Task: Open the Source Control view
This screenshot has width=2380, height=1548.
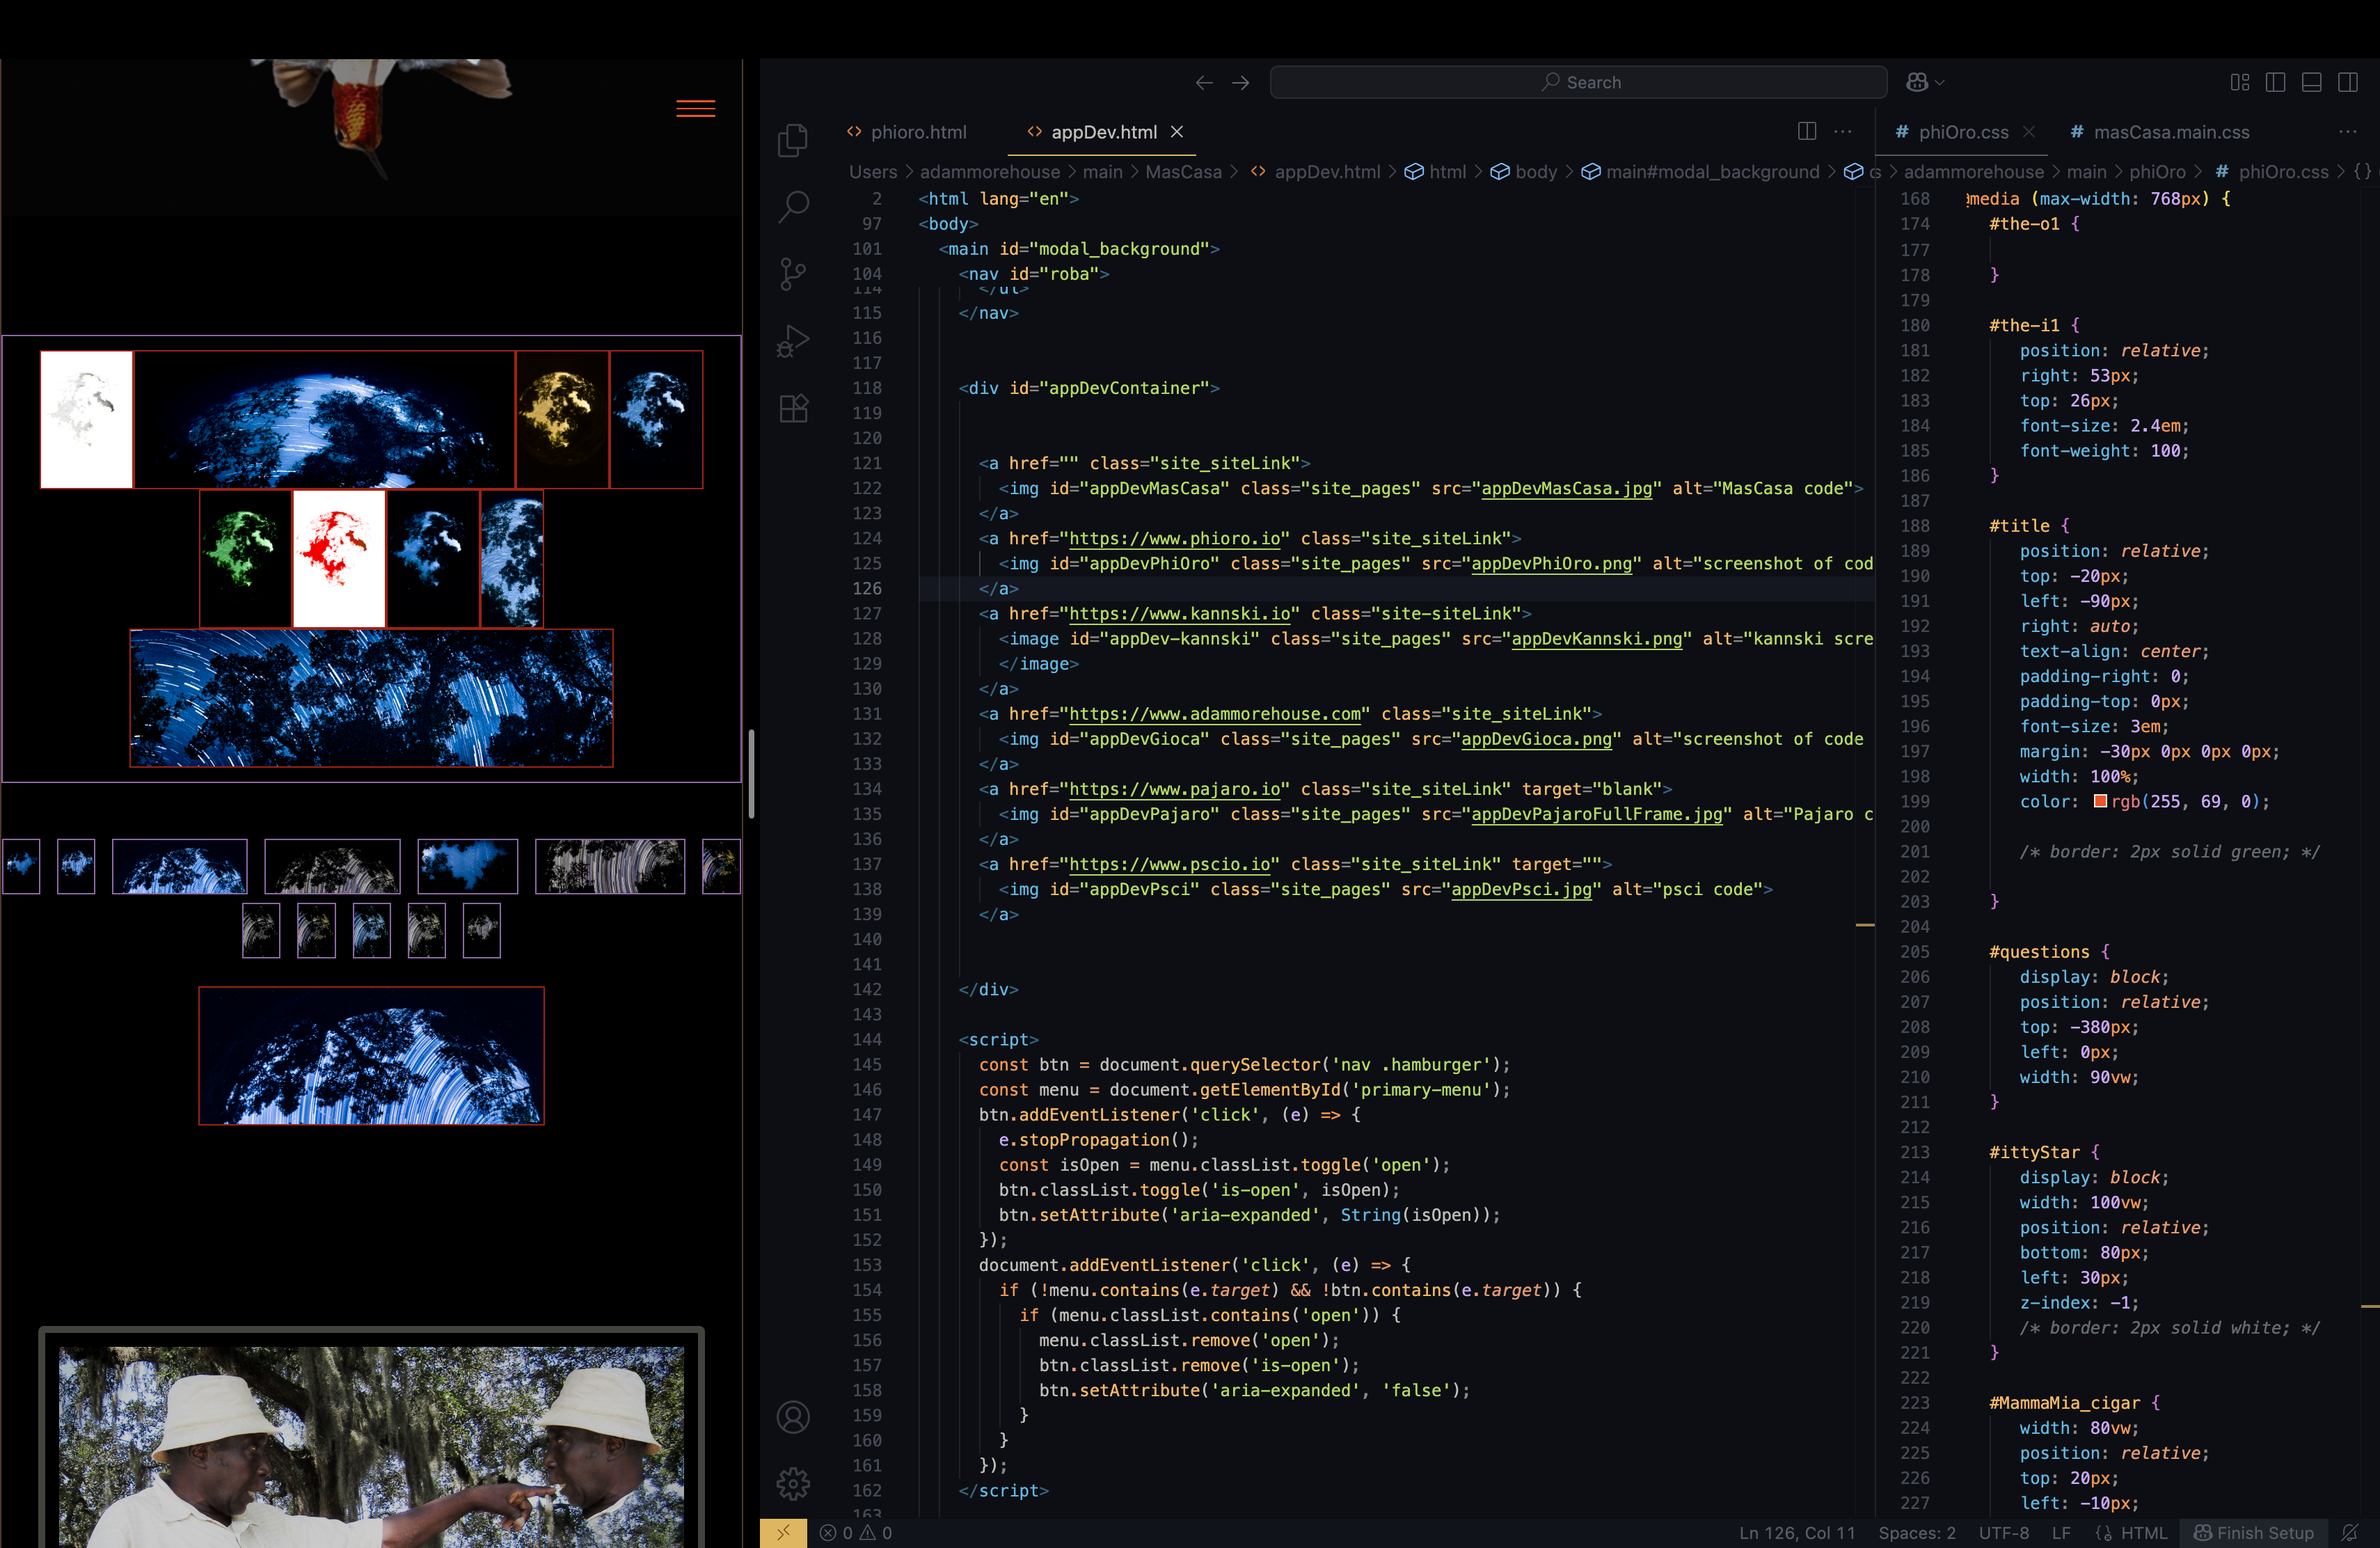Action: pos(792,273)
